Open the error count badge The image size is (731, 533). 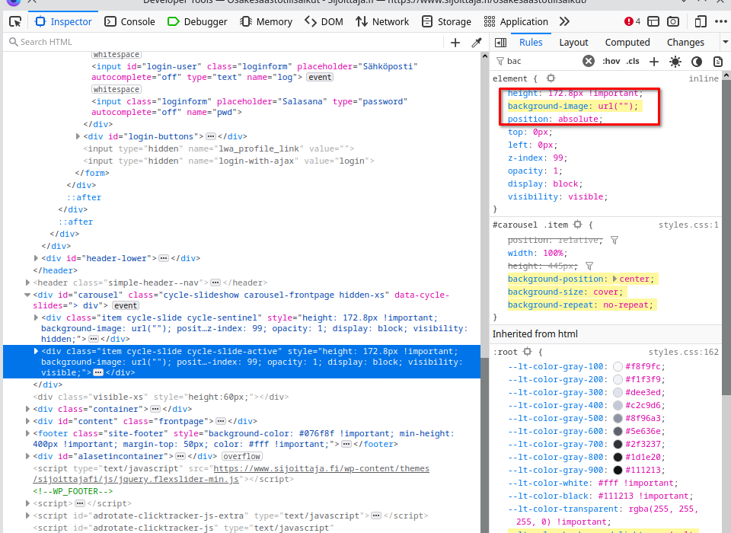pyautogui.click(x=632, y=21)
